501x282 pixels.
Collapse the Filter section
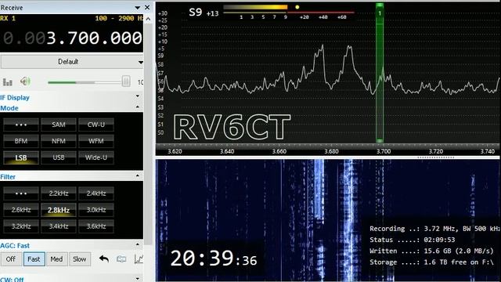click(x=138, y=175)
